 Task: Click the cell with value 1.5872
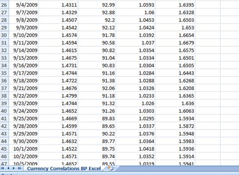[175, 126]
